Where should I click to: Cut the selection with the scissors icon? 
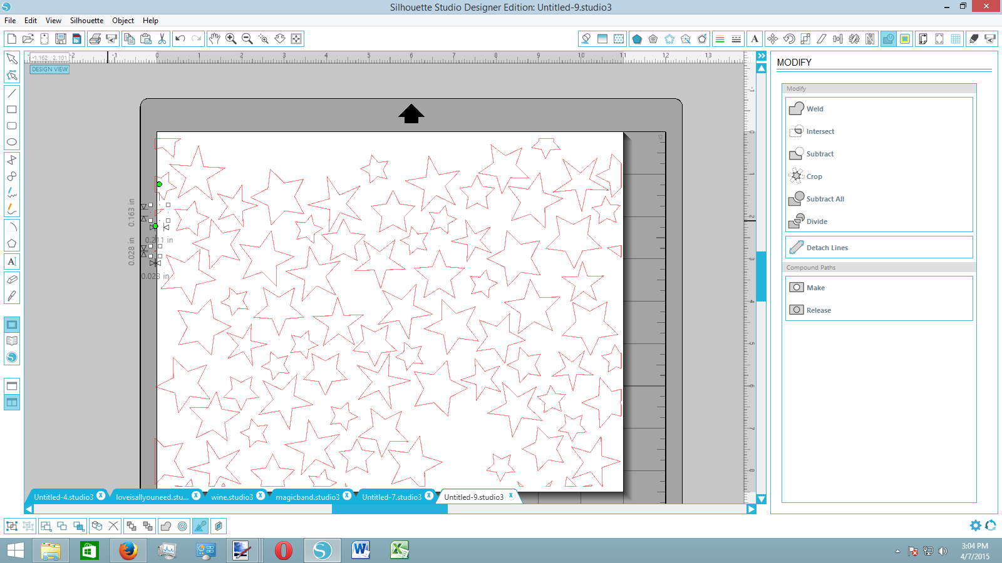coord(162,39)
